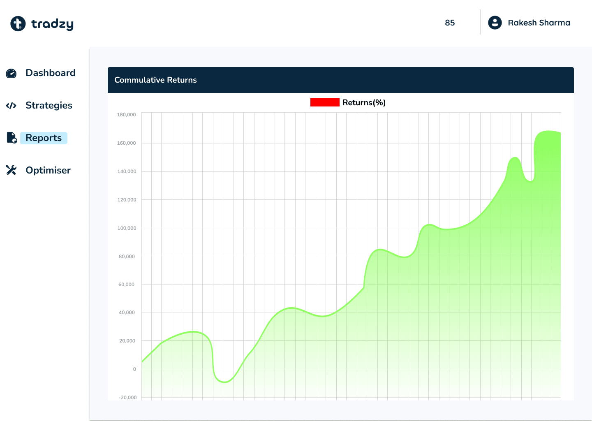Screen dimensions: 592x421
Task: Click the 100,000 y-axis label
Action: 127,228
